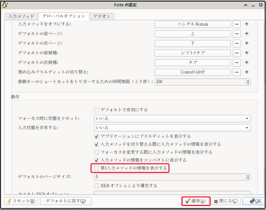Uncheck 入力メソッドの情報をコンパクトに表示する
The height and width of the screenshot is (210, 266).
coord(97,160)
